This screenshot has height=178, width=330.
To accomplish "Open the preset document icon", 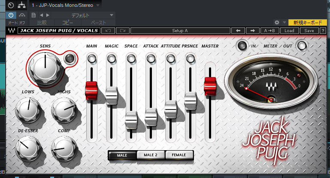I will click(33, 15).
